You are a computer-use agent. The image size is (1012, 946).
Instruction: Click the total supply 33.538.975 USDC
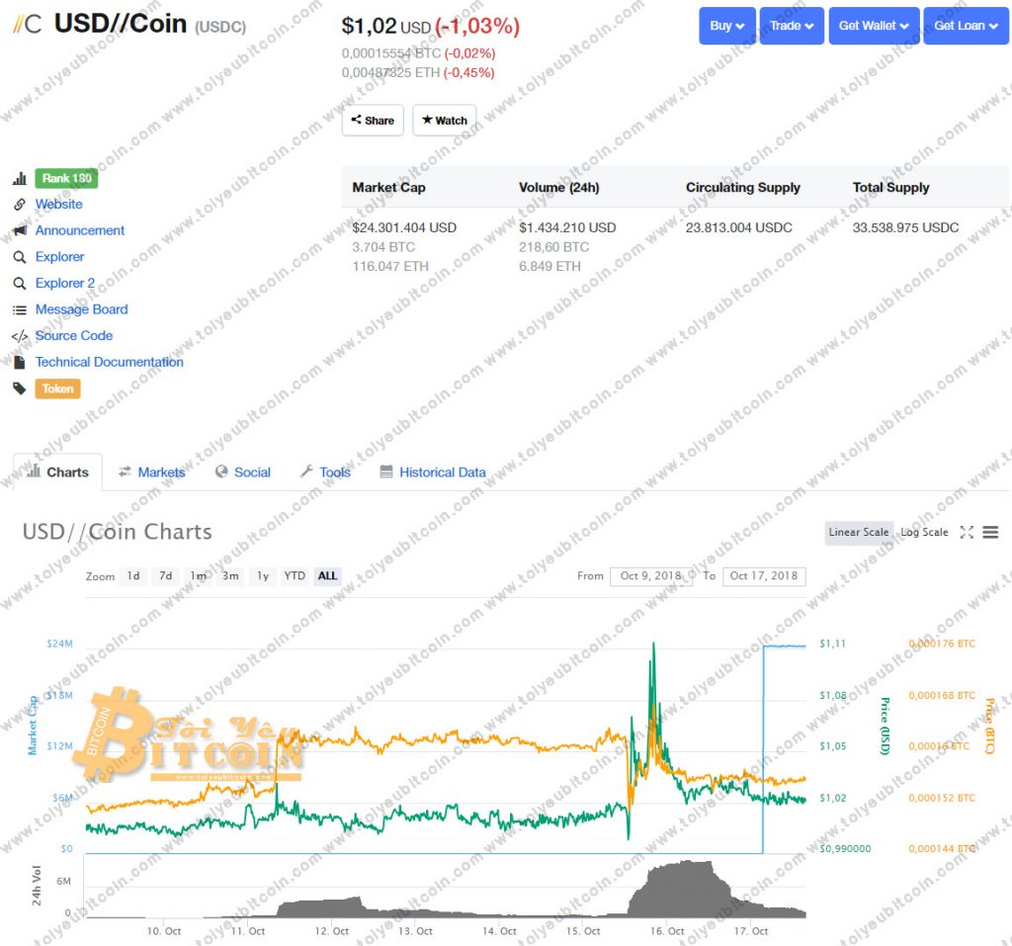click(x=905, y=228)
